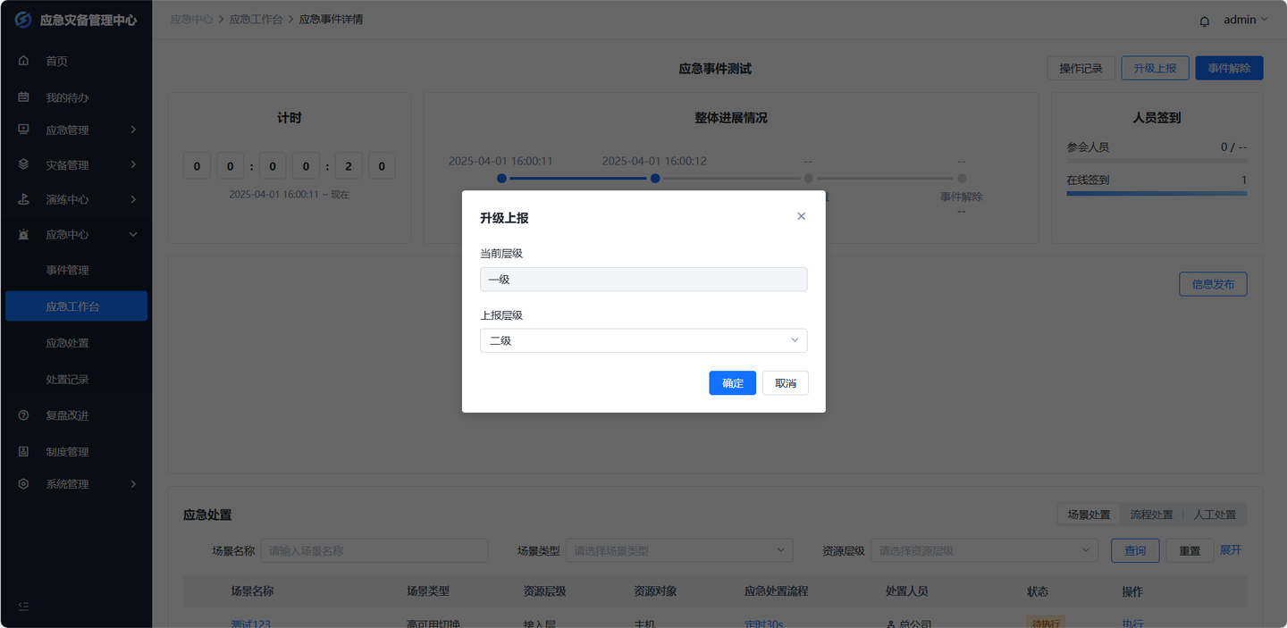
Task: Expand the 灾备管理 submenu chevron
Action: pos(133,164)
